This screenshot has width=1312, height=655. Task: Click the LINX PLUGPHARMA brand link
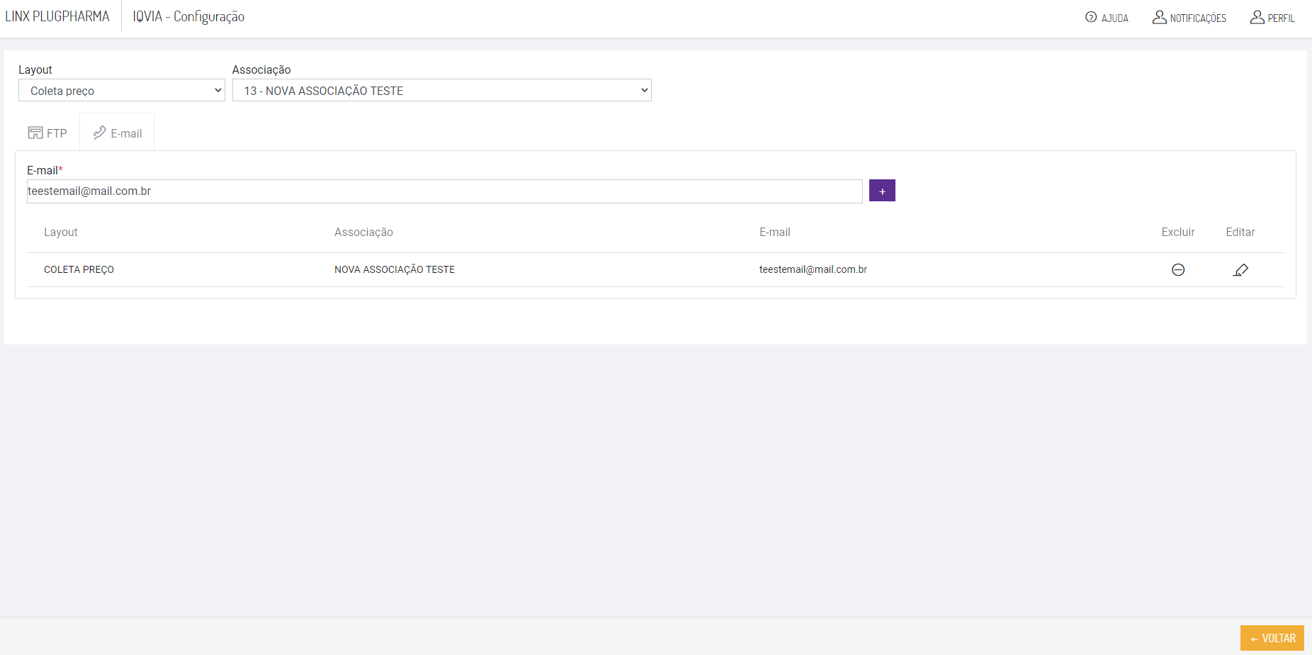pyautogui.click(x=57, y=16)
